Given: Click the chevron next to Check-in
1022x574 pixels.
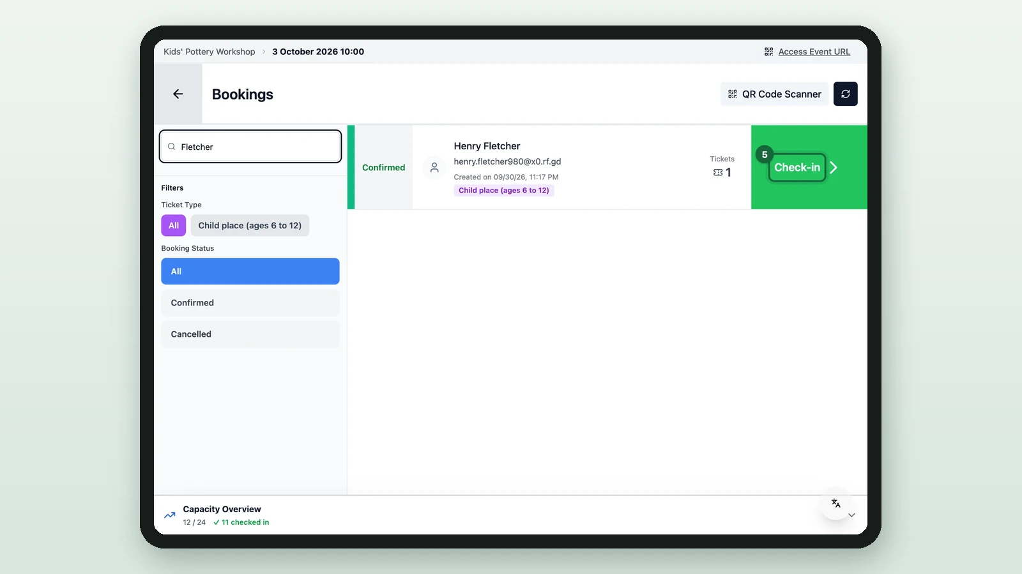Looking at the screenshot, I should coord(834,167).
